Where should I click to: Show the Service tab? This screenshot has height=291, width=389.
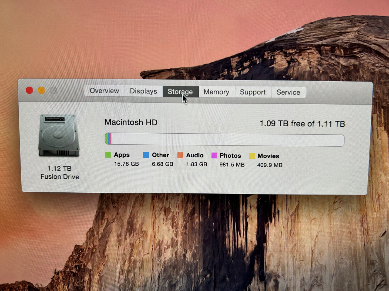(288, 92)
